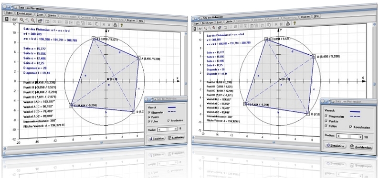The width and height of the screenshot is (379, 178).
Task: Click glasses icon in left window toolbar
Action: pos(14,20)
